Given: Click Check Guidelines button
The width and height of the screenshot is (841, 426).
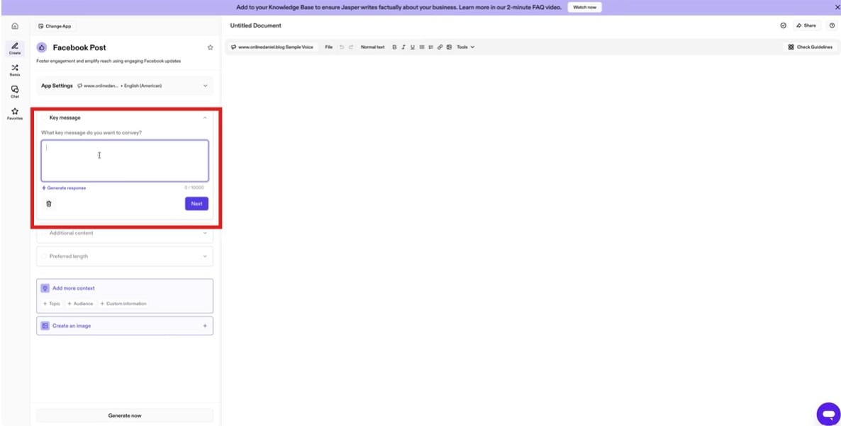Looking at the screenshot, I should coord(811,47).
